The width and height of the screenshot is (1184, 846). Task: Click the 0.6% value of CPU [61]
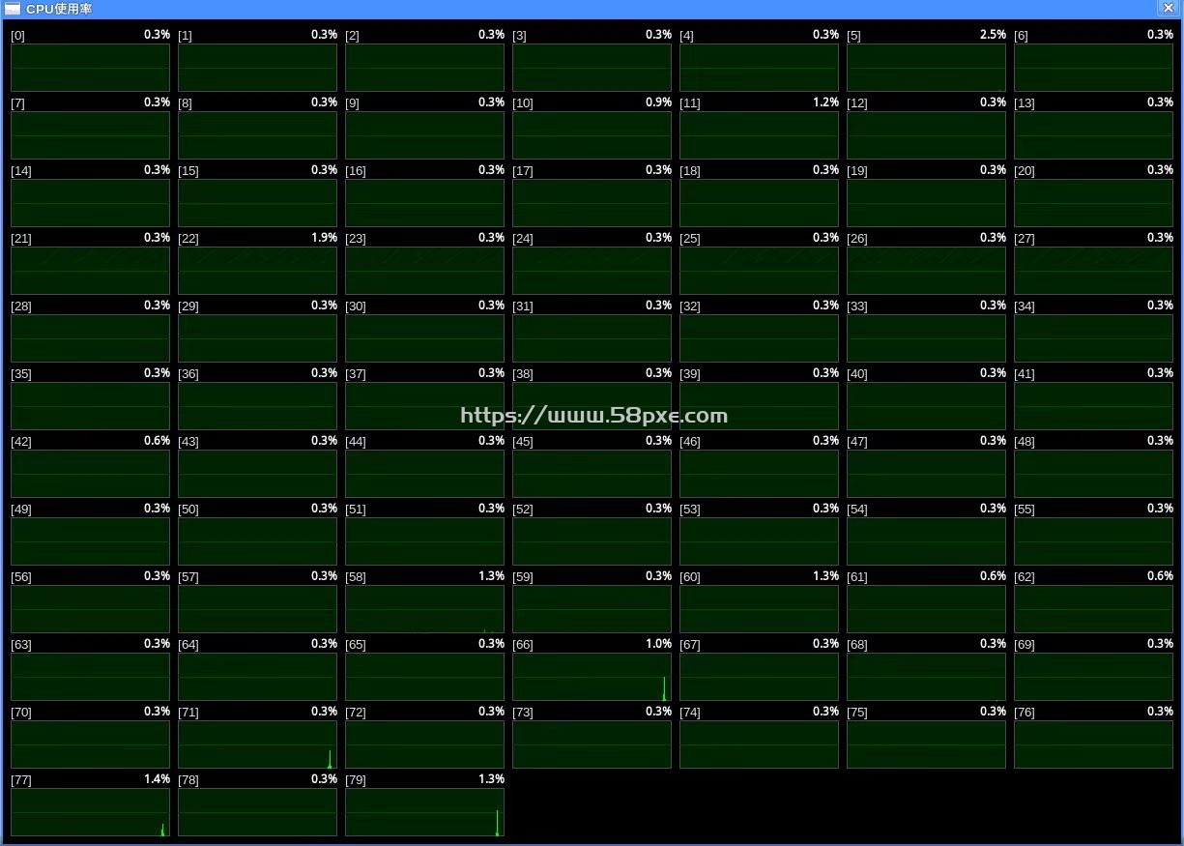pyautogui.click(x=993, y=576)
